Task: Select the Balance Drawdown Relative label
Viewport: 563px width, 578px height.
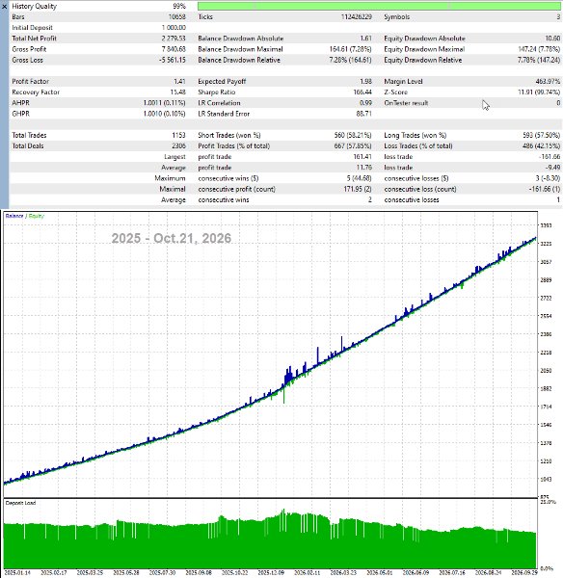Action: [x=239, y=60]
